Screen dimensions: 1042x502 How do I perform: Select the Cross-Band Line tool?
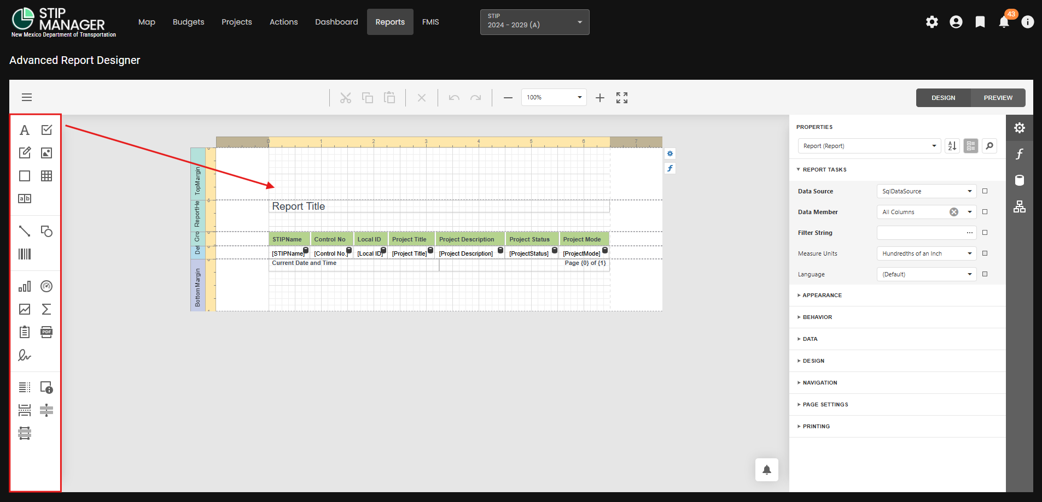pyautogui.click(x=46, y=410)
